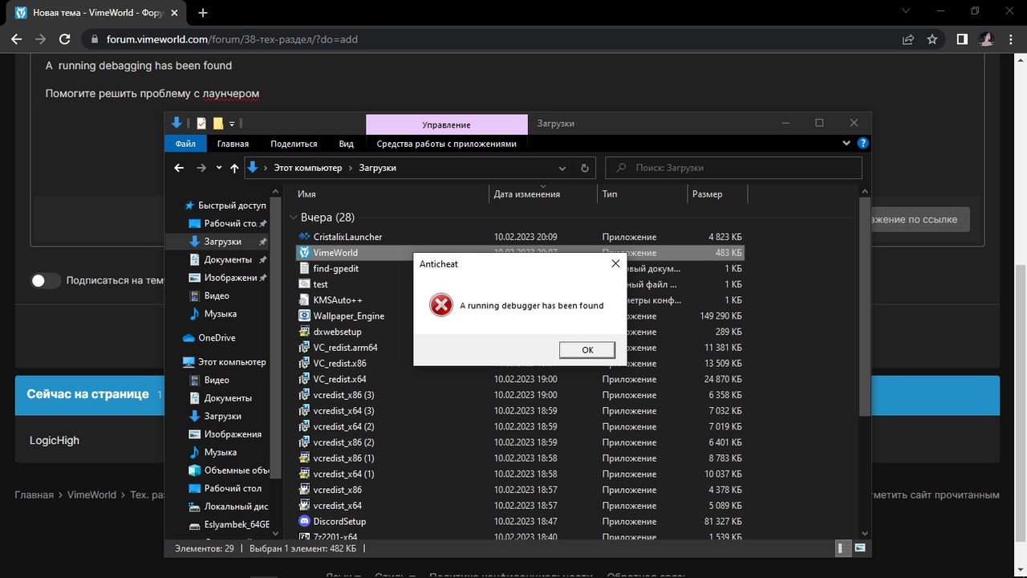Screen dimensions: 1027x578
Task: Open address bar history dropdown in Explorer
Action: (562, 168)
